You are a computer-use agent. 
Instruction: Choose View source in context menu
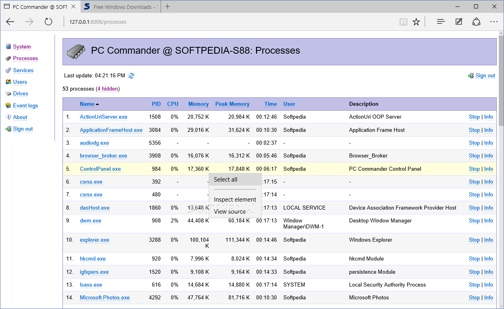235,212
